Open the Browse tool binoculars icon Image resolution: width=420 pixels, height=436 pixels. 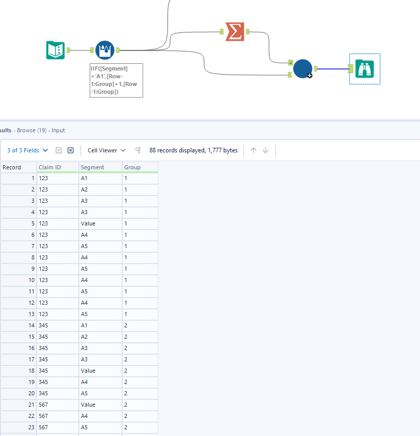click(x=364, y=69)
